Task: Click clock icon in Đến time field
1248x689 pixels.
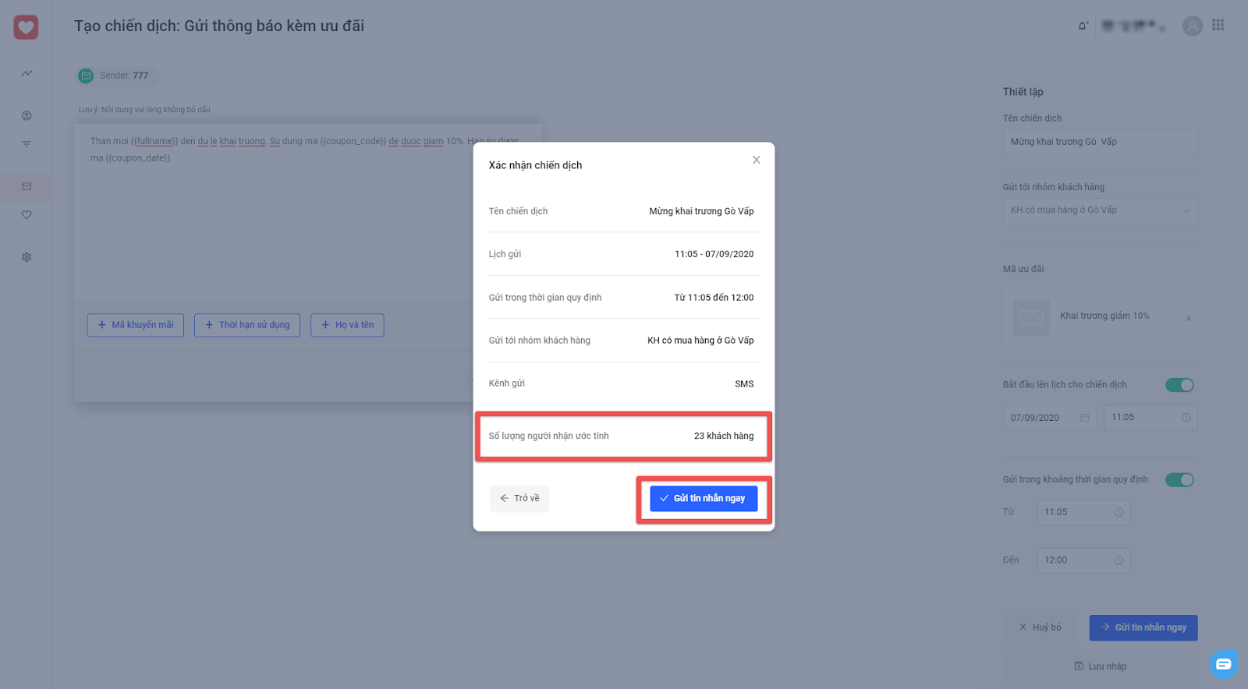Action: point(1119,560)
